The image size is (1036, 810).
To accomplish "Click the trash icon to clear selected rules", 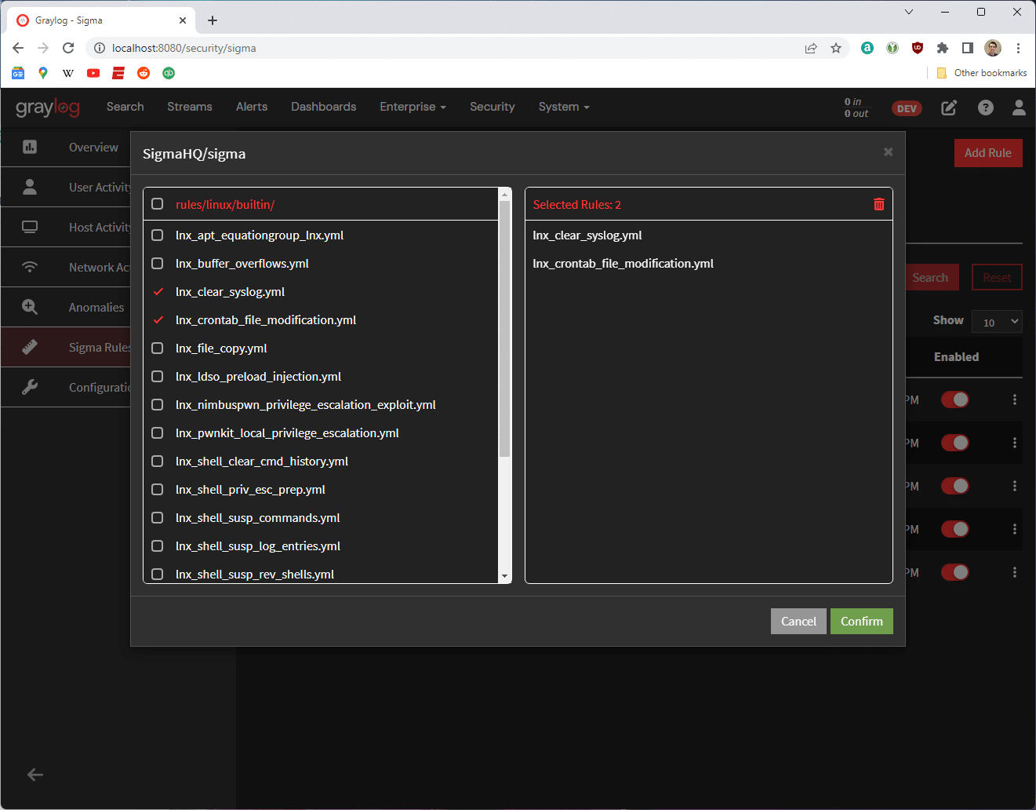I will [878, 204].
